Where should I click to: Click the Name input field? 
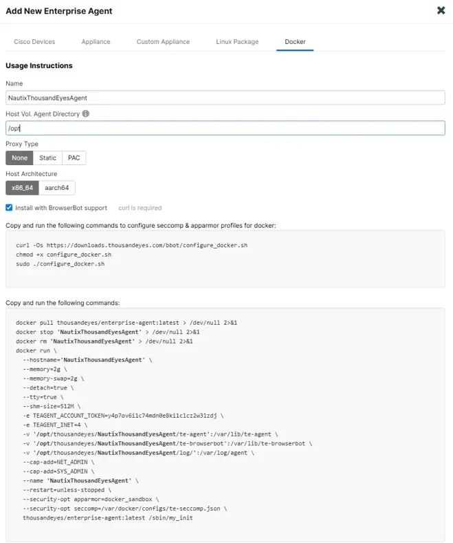(x=225, y=98)
